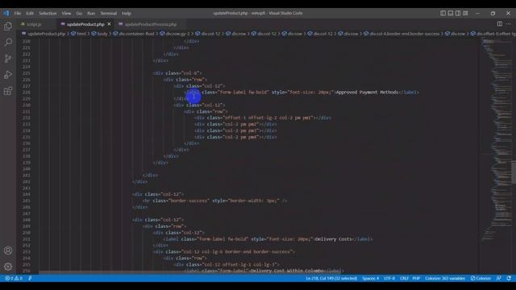Open the Terminal menu

109,13
